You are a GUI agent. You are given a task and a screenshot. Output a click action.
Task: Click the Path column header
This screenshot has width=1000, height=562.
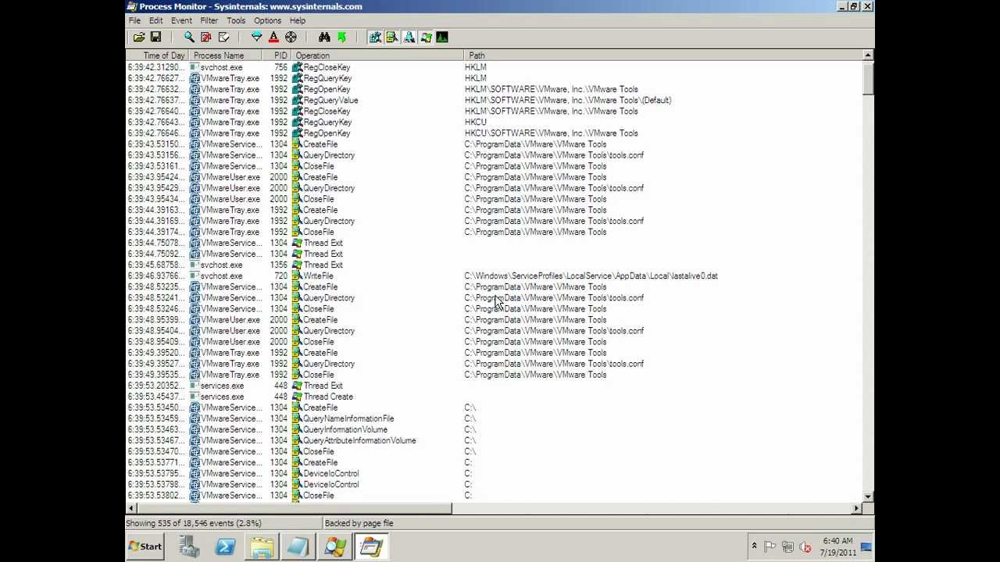point(663,55)
